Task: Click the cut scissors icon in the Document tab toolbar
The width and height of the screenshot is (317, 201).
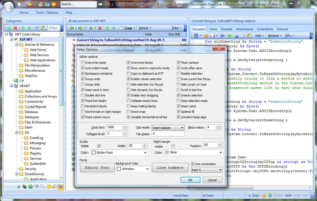Action: pyautogui.click(x=237, y=36)
